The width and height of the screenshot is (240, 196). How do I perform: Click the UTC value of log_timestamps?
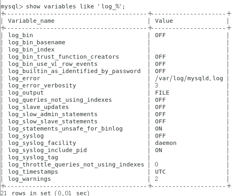pos(160,172)
